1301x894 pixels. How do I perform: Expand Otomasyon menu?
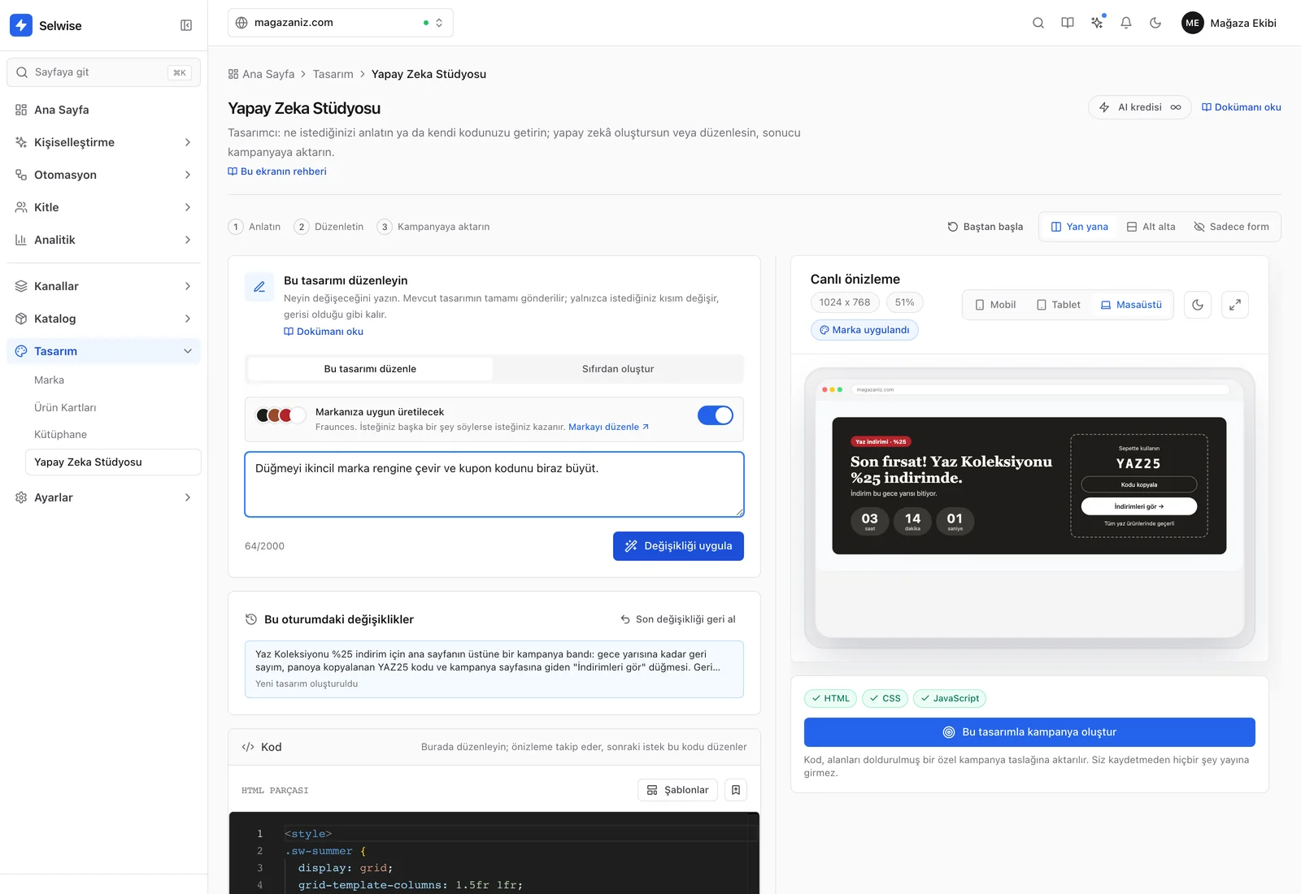(x=104, y=175)
